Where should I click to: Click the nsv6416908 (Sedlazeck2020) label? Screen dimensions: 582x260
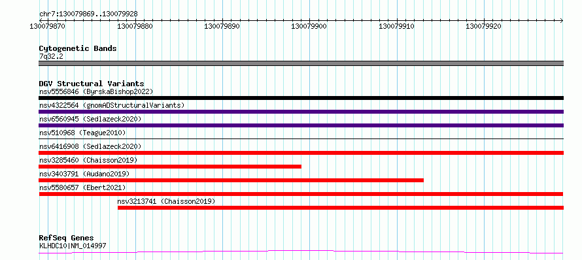tap(90, 146)
